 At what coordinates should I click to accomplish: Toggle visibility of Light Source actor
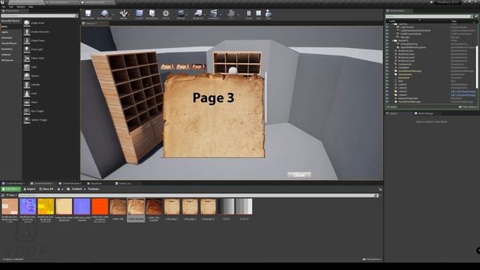[387, 27]
